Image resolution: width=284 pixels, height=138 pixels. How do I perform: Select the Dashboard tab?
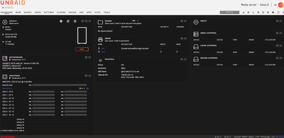(7, 12)
